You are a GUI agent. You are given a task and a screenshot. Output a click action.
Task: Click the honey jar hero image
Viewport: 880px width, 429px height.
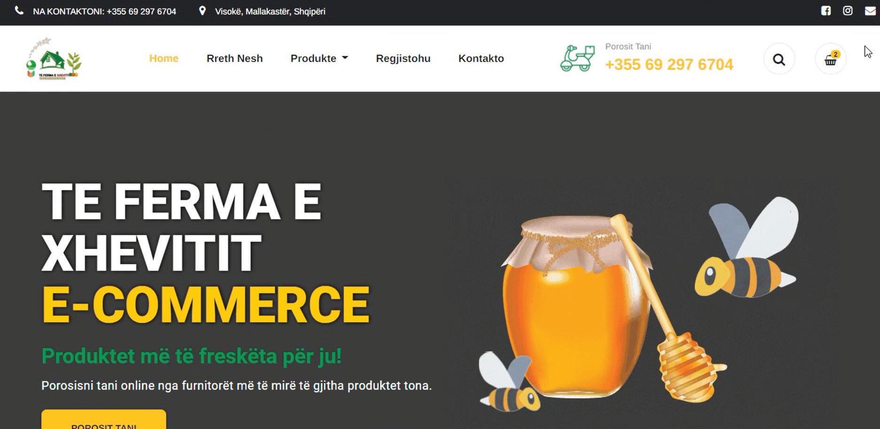601,305
